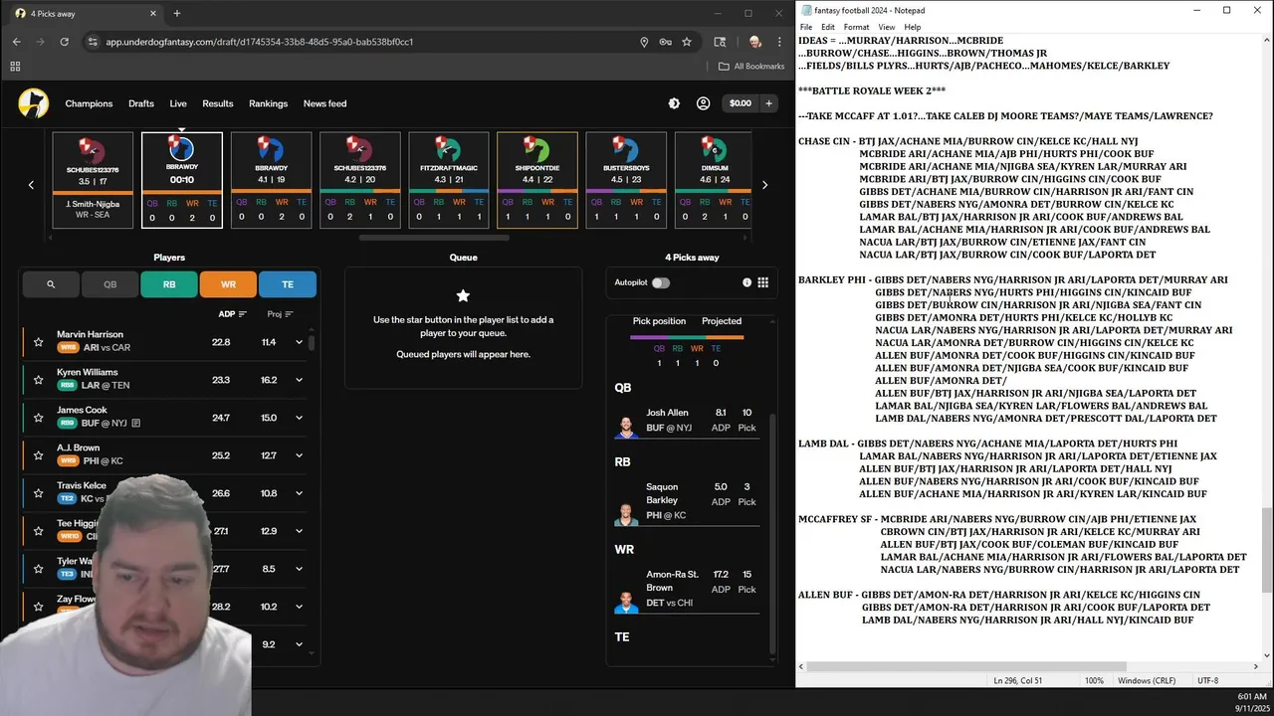The height and width of the screenshot is (716, 1274).
Task: Open the All Bookmarks folder
Action: (751, 67)
